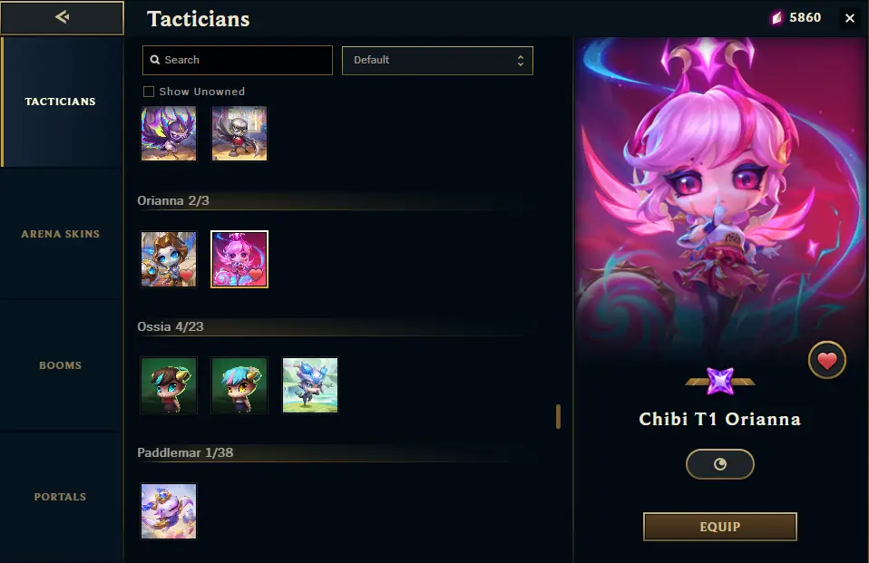This screenshot has width=869, height=563.
Task: Click the purple currency icon beside 5860
Action: pos(777,18)
